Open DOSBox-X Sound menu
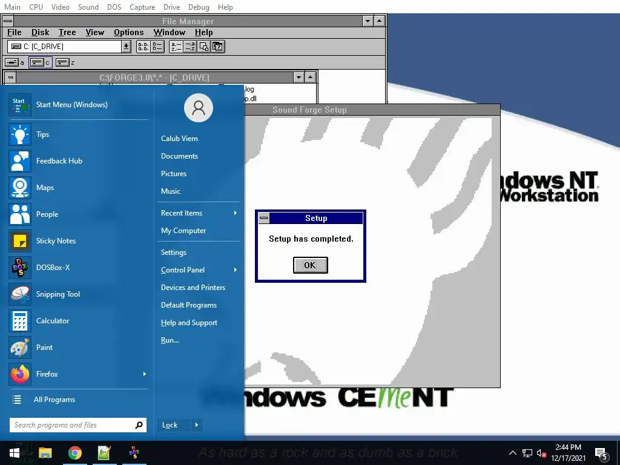Screen dimensions: 620x465 pos(88,7)
